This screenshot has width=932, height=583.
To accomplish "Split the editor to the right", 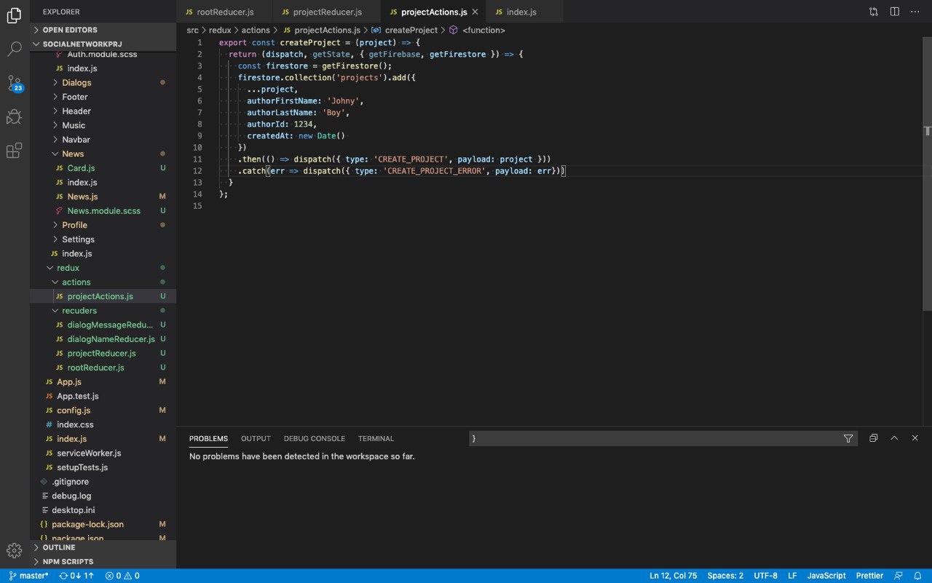I will pyautogui.click(x=895, y=12).
